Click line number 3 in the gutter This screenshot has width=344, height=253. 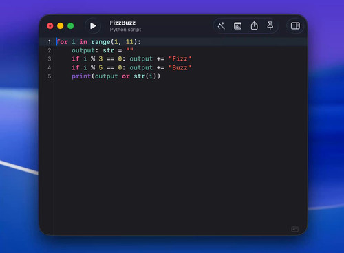[x=50, y=59]
